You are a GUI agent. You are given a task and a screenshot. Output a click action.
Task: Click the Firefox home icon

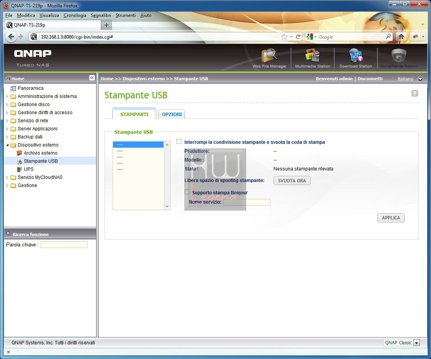click(401, 37)
